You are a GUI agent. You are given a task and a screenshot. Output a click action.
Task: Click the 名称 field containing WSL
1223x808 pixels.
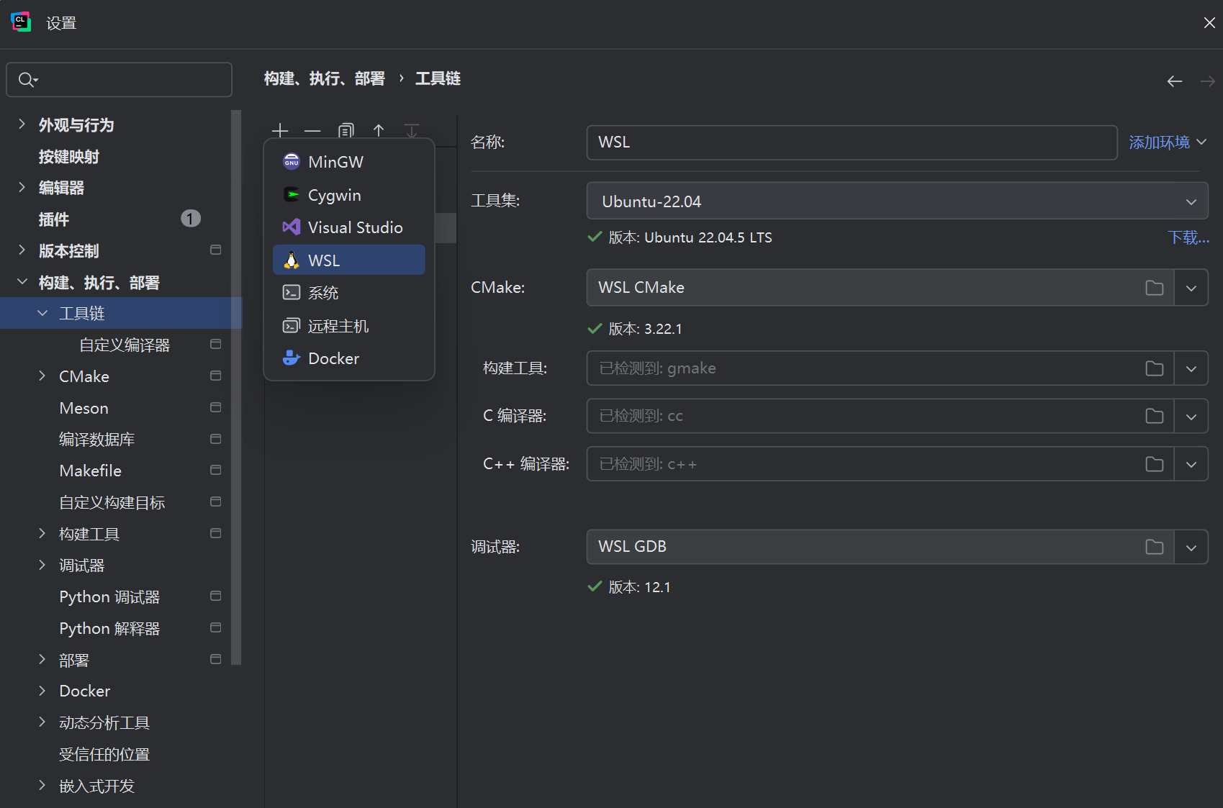[x=852, y=142]
